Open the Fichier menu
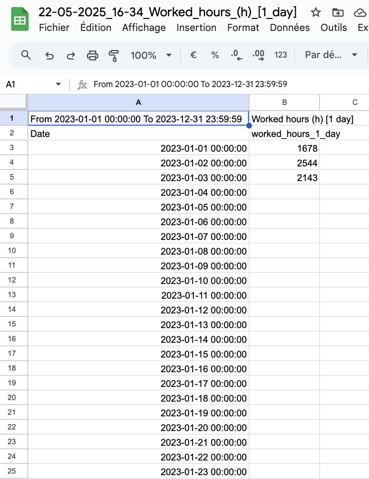The height and width of the screenshot is (479, 369). (54, 27)
